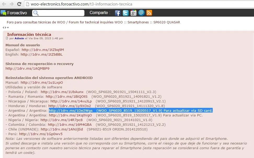The image size is (254, 158).
Task: Click version text WOO_SP6020_851921_14091821_V1.2
Action: click(x=126, y=96)
